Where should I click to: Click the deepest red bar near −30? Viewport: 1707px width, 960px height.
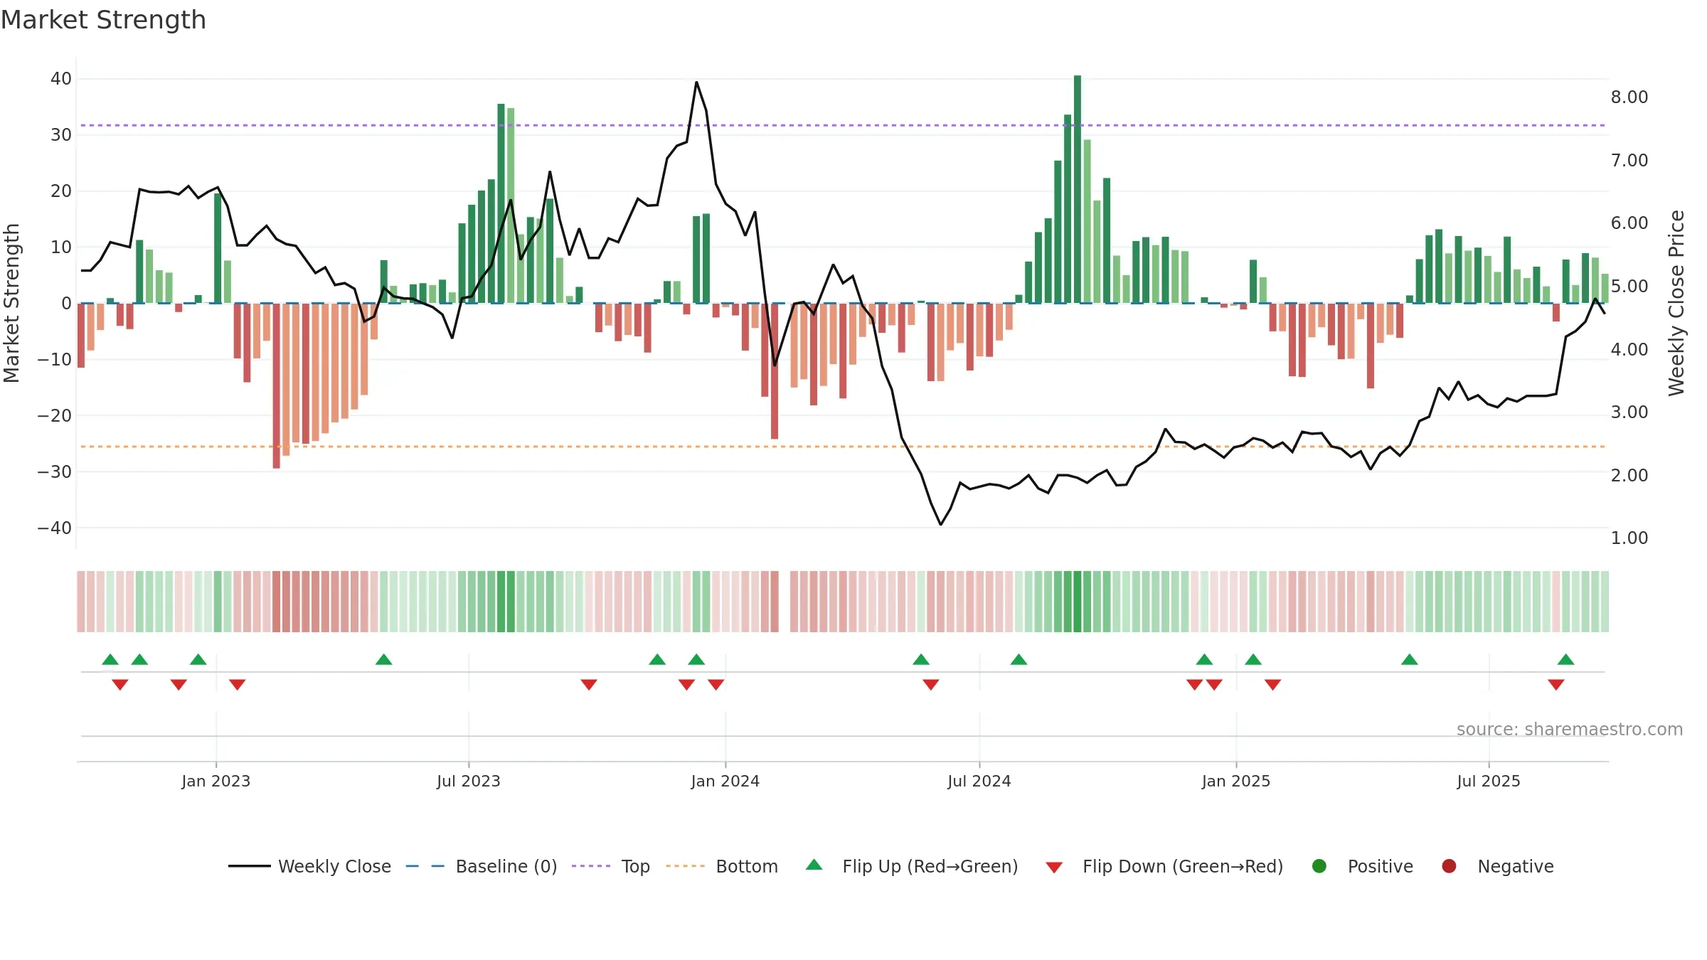point(276,385)
